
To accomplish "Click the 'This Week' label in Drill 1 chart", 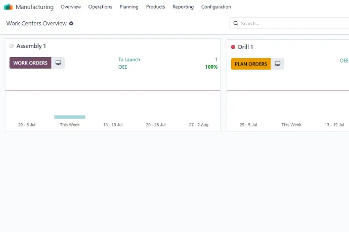I will (291, 125).
